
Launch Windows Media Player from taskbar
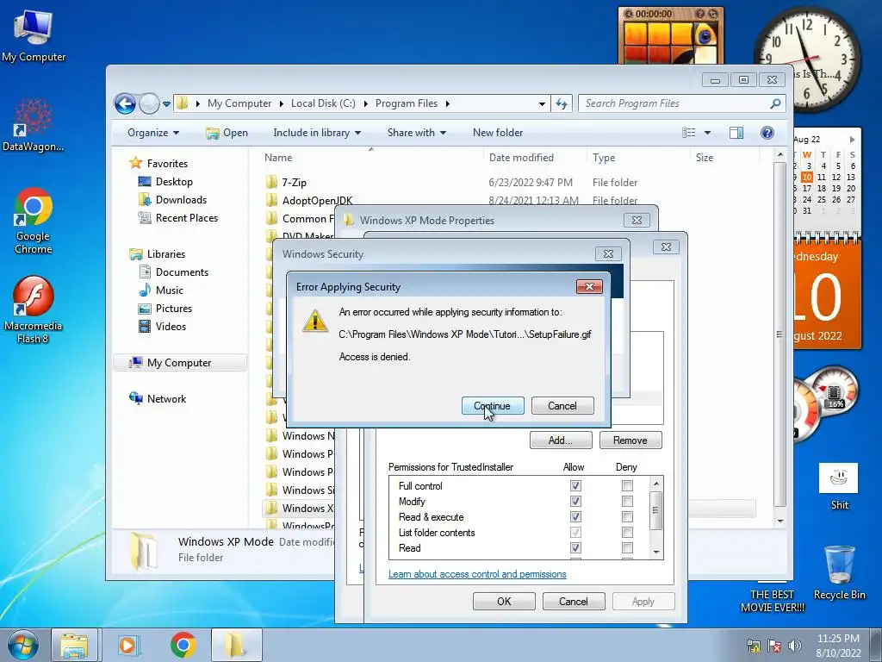[x=127, y=645]
